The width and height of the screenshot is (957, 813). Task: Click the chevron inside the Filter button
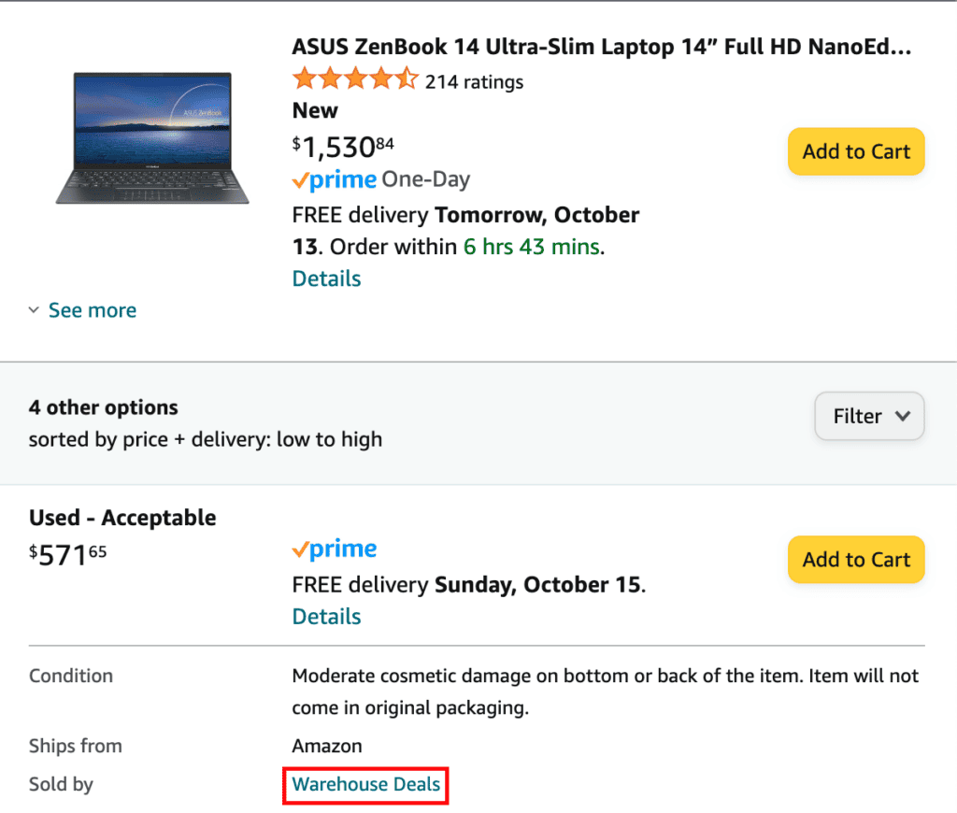click(904, 417)
